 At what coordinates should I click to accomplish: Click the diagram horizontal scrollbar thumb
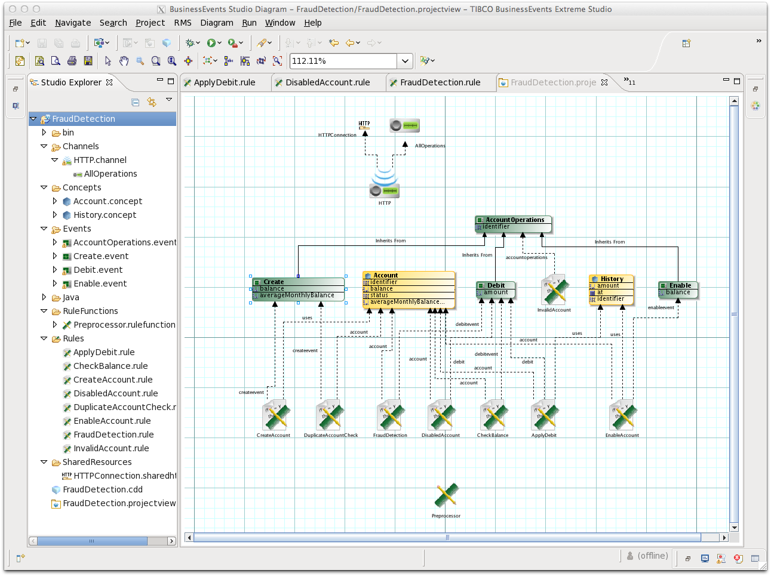point(447,537)
